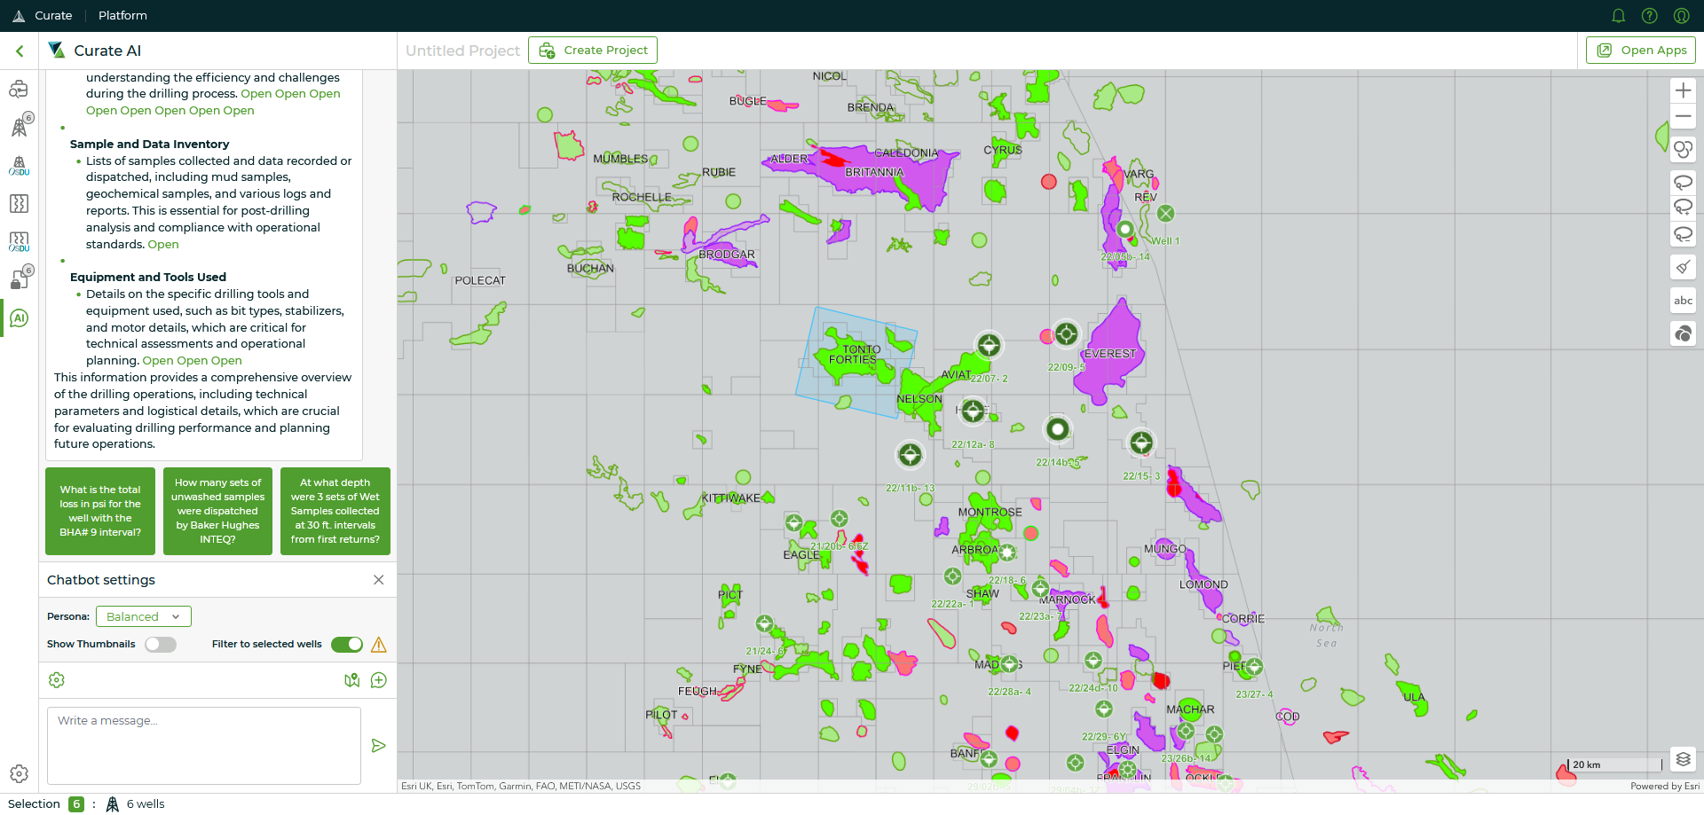Open the help question mark icon
The image size is (1704, 815).
1649,16
